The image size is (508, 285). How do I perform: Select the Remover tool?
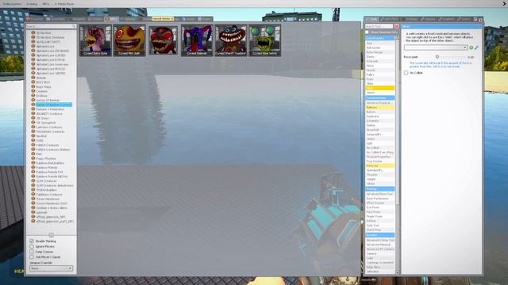tap(379, 165)
